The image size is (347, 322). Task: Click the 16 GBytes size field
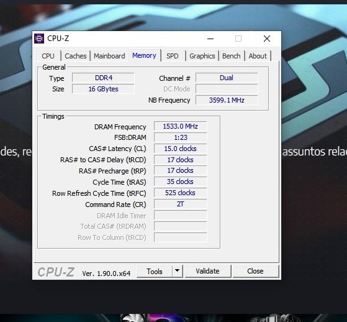(103, 89)
